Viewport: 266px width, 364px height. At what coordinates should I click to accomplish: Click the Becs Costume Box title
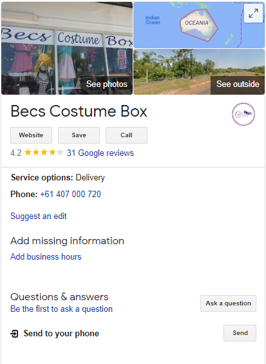[79, 111]
